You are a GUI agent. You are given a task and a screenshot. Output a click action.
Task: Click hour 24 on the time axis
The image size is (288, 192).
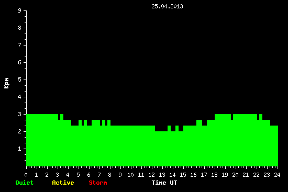click(277, 175)
